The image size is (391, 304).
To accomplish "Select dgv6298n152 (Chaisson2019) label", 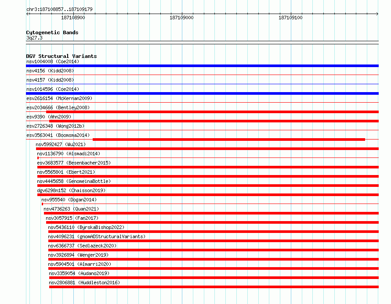I will [71, 190].
